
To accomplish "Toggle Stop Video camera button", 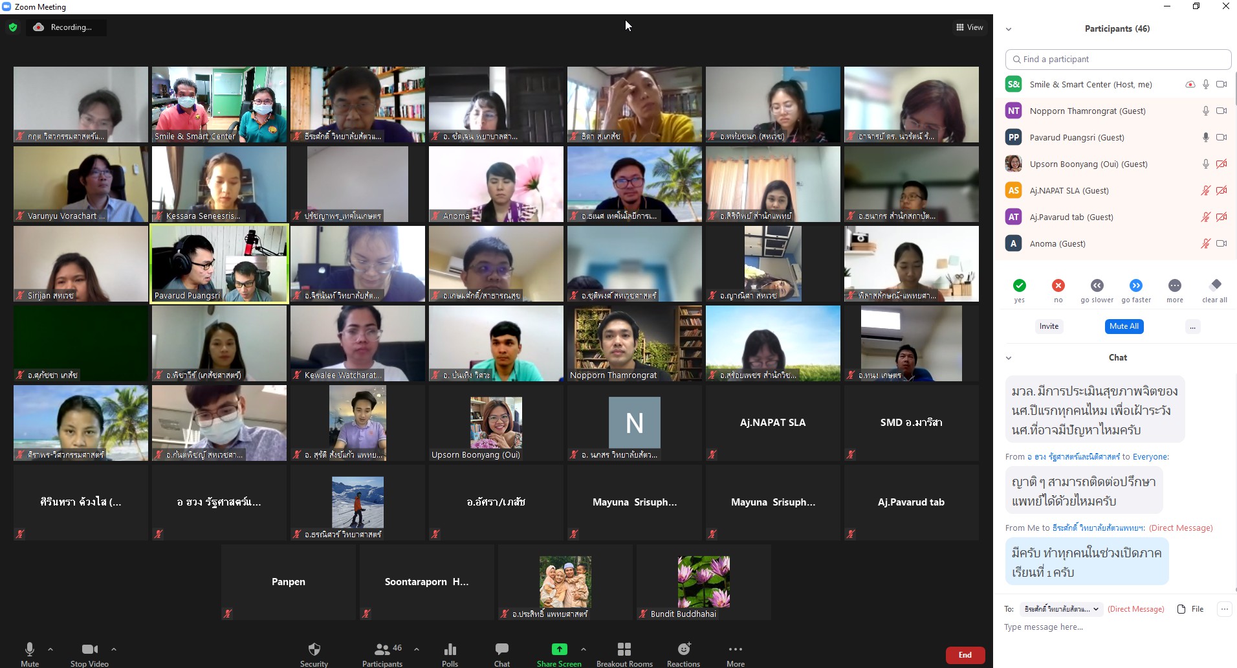I will point(89,649).
